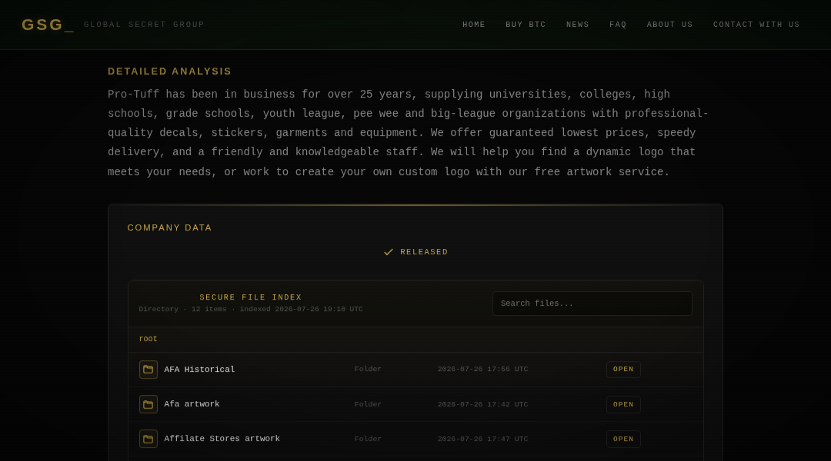Click the AFA Historical folder icon

tap(149, 370)
